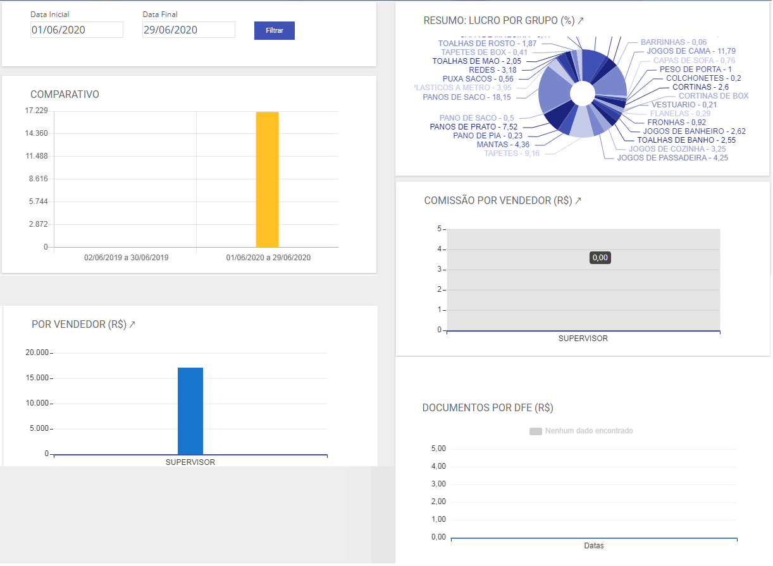Click the 0,00 tooltip in commission chart
The image size is (773, 566).
tap(600, 258)
